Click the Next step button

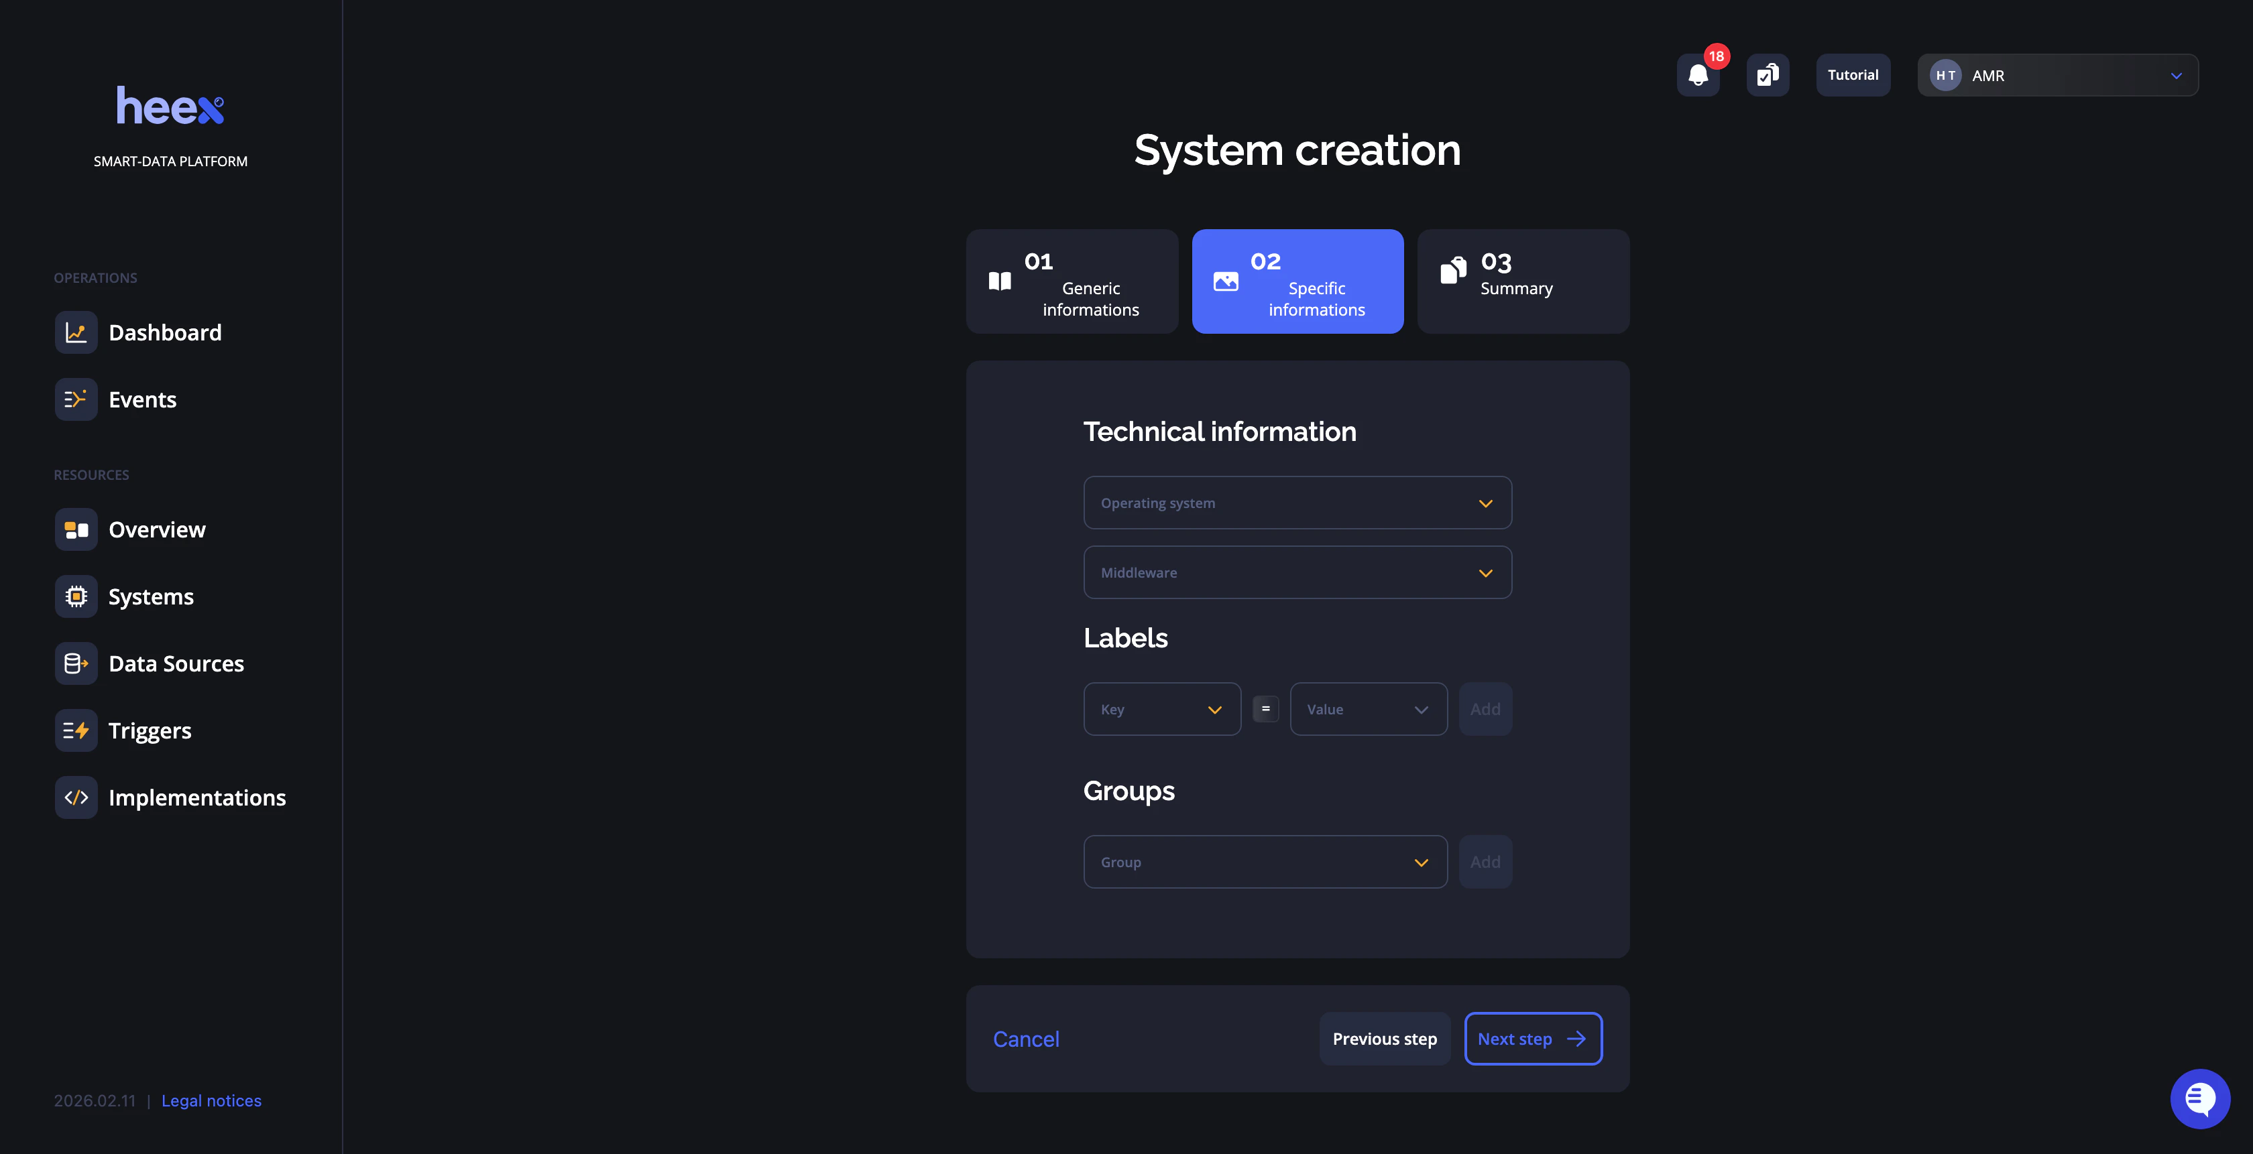(1532, 1039)
